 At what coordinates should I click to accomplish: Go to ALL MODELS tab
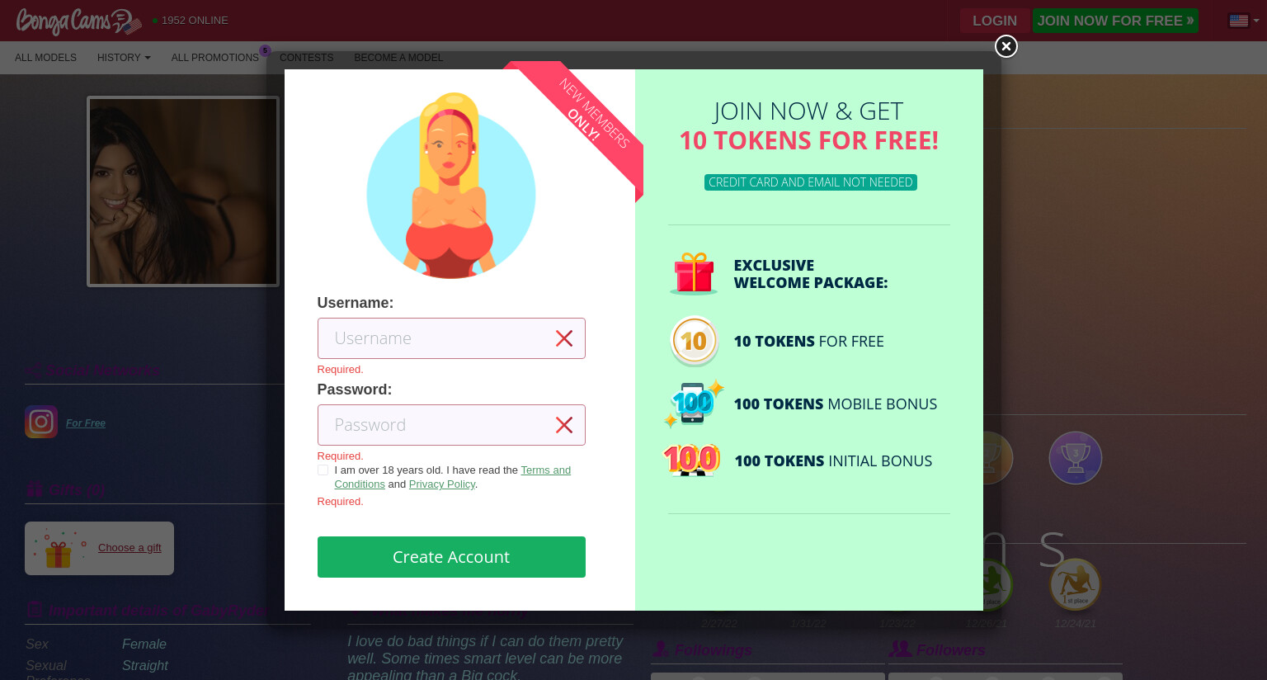45,58
